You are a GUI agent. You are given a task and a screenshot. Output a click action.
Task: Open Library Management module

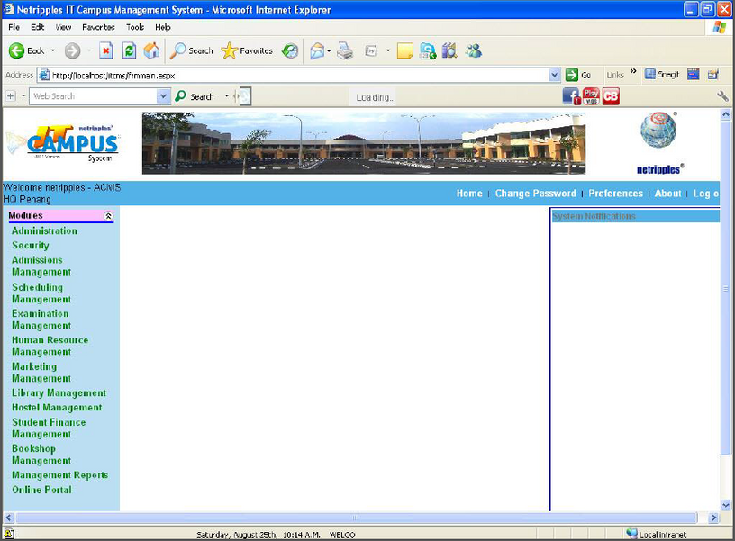click(59, 393)
